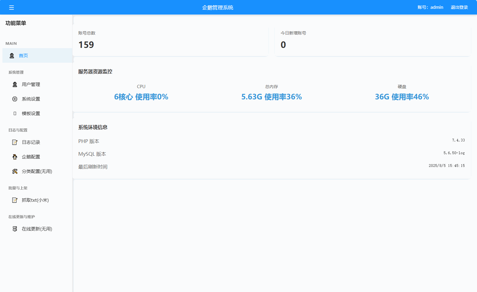The height and width of the screenshot is (292, 477).
Task: Toggle the hamburger menu in header
Action: click(x=12, y=8)
